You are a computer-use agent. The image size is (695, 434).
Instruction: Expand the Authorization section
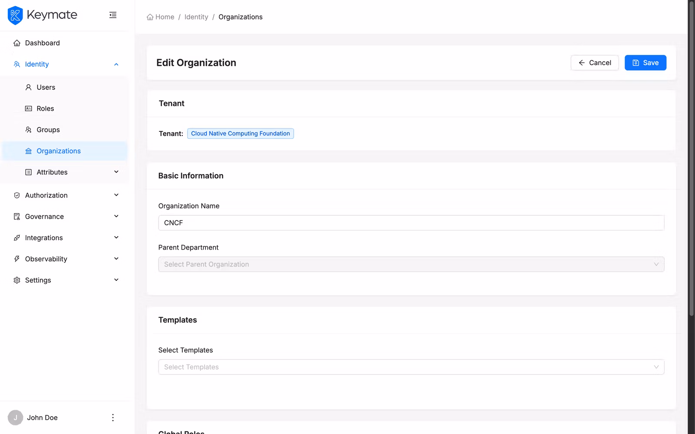[x=116, y=195]
